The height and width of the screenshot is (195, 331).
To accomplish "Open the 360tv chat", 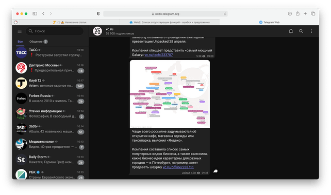I will [50, 129].
